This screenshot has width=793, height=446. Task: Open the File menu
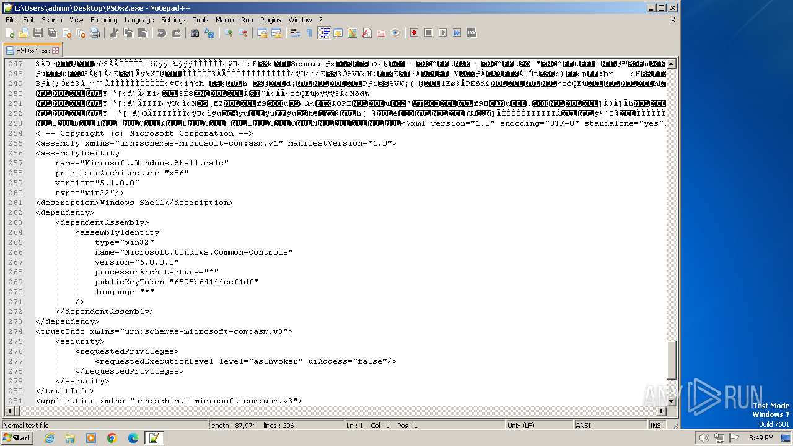(x=11, y=20)
